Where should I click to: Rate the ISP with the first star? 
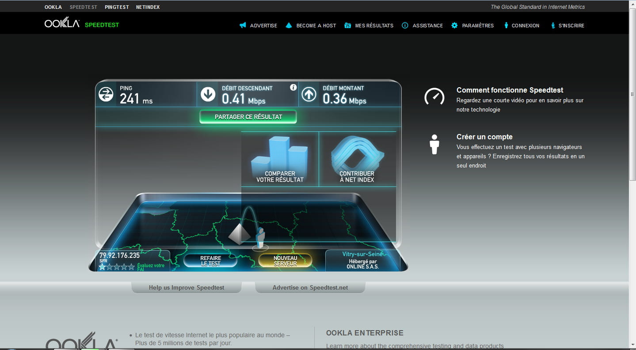pyautogui.click(x=103, y=267)
